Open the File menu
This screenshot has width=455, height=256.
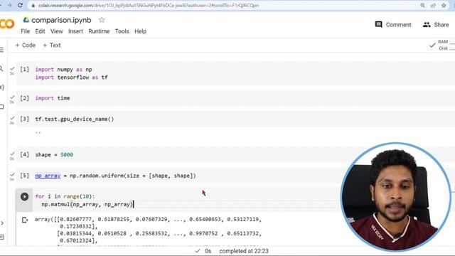(x=26, y=31)
